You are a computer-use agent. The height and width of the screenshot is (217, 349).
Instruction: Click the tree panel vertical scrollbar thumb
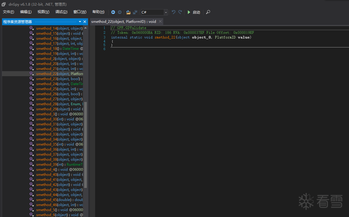(x=86, y=145)
